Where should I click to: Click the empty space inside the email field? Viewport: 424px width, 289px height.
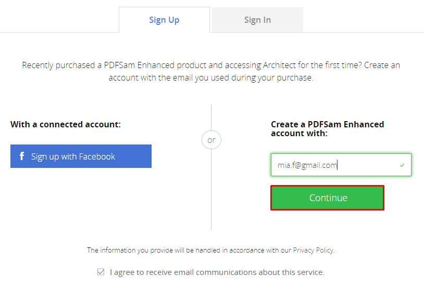pyautogui.click(x=368, y=165)
